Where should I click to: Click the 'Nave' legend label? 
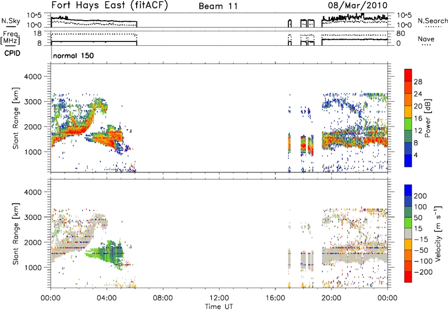pos(426,39)
